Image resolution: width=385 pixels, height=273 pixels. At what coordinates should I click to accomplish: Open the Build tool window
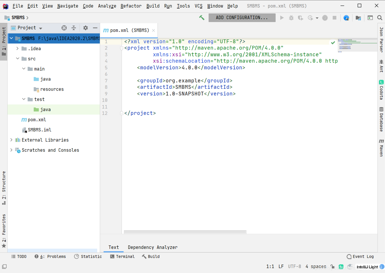[x=151, y=256]
